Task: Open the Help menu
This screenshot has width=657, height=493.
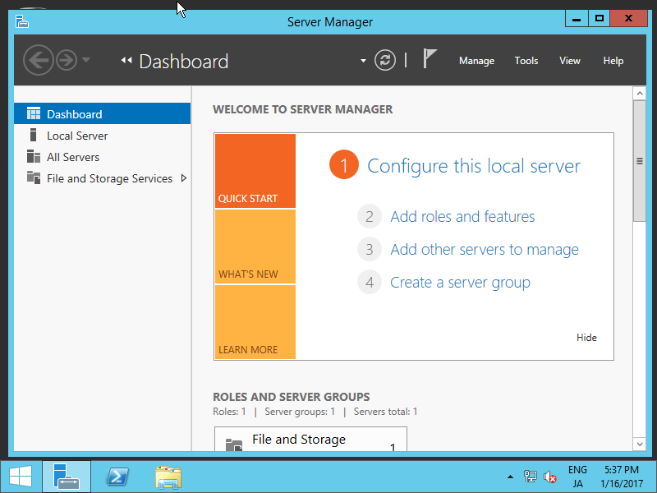Action: (x=613, y=61)
